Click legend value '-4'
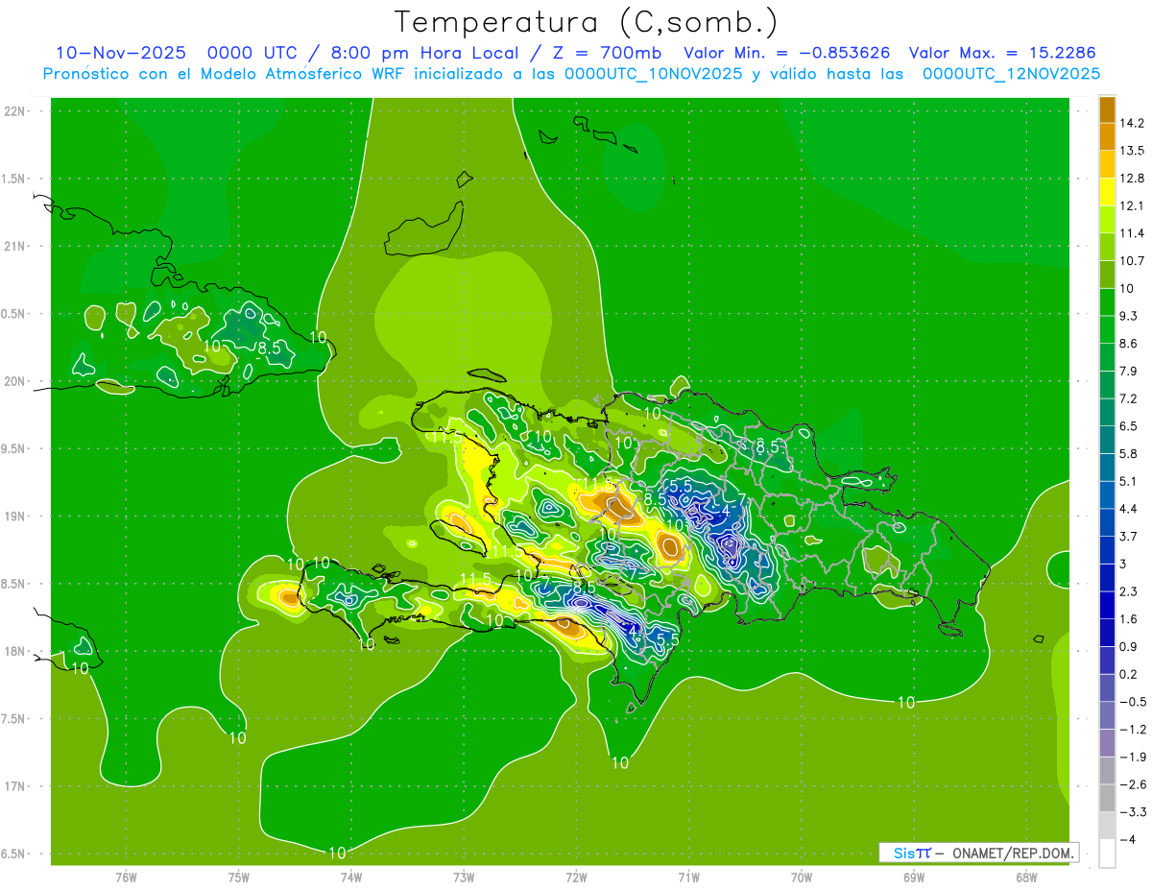1152x890 pixels. [x=1126, y=840]
